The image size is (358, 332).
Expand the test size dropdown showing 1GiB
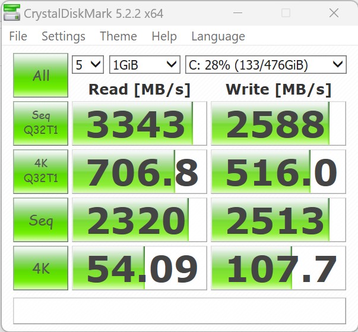coord(145,64)
